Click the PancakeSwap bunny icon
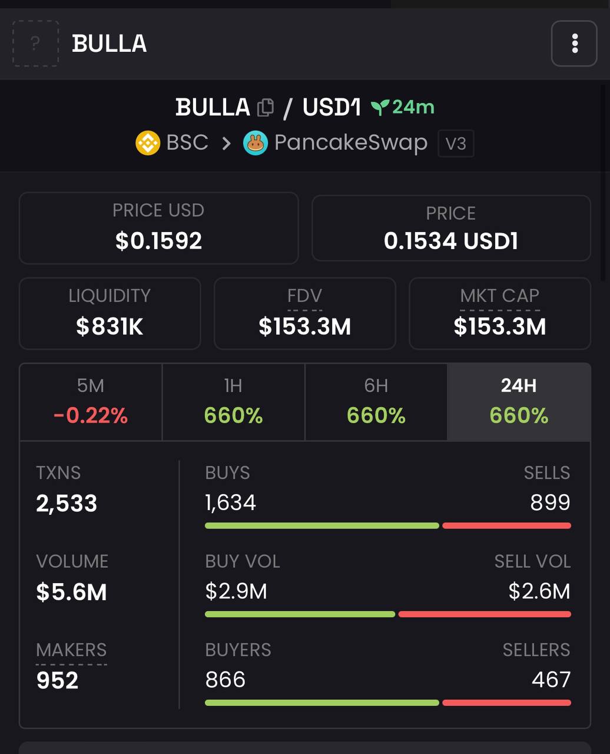The image size is (610, 754). 256,143
